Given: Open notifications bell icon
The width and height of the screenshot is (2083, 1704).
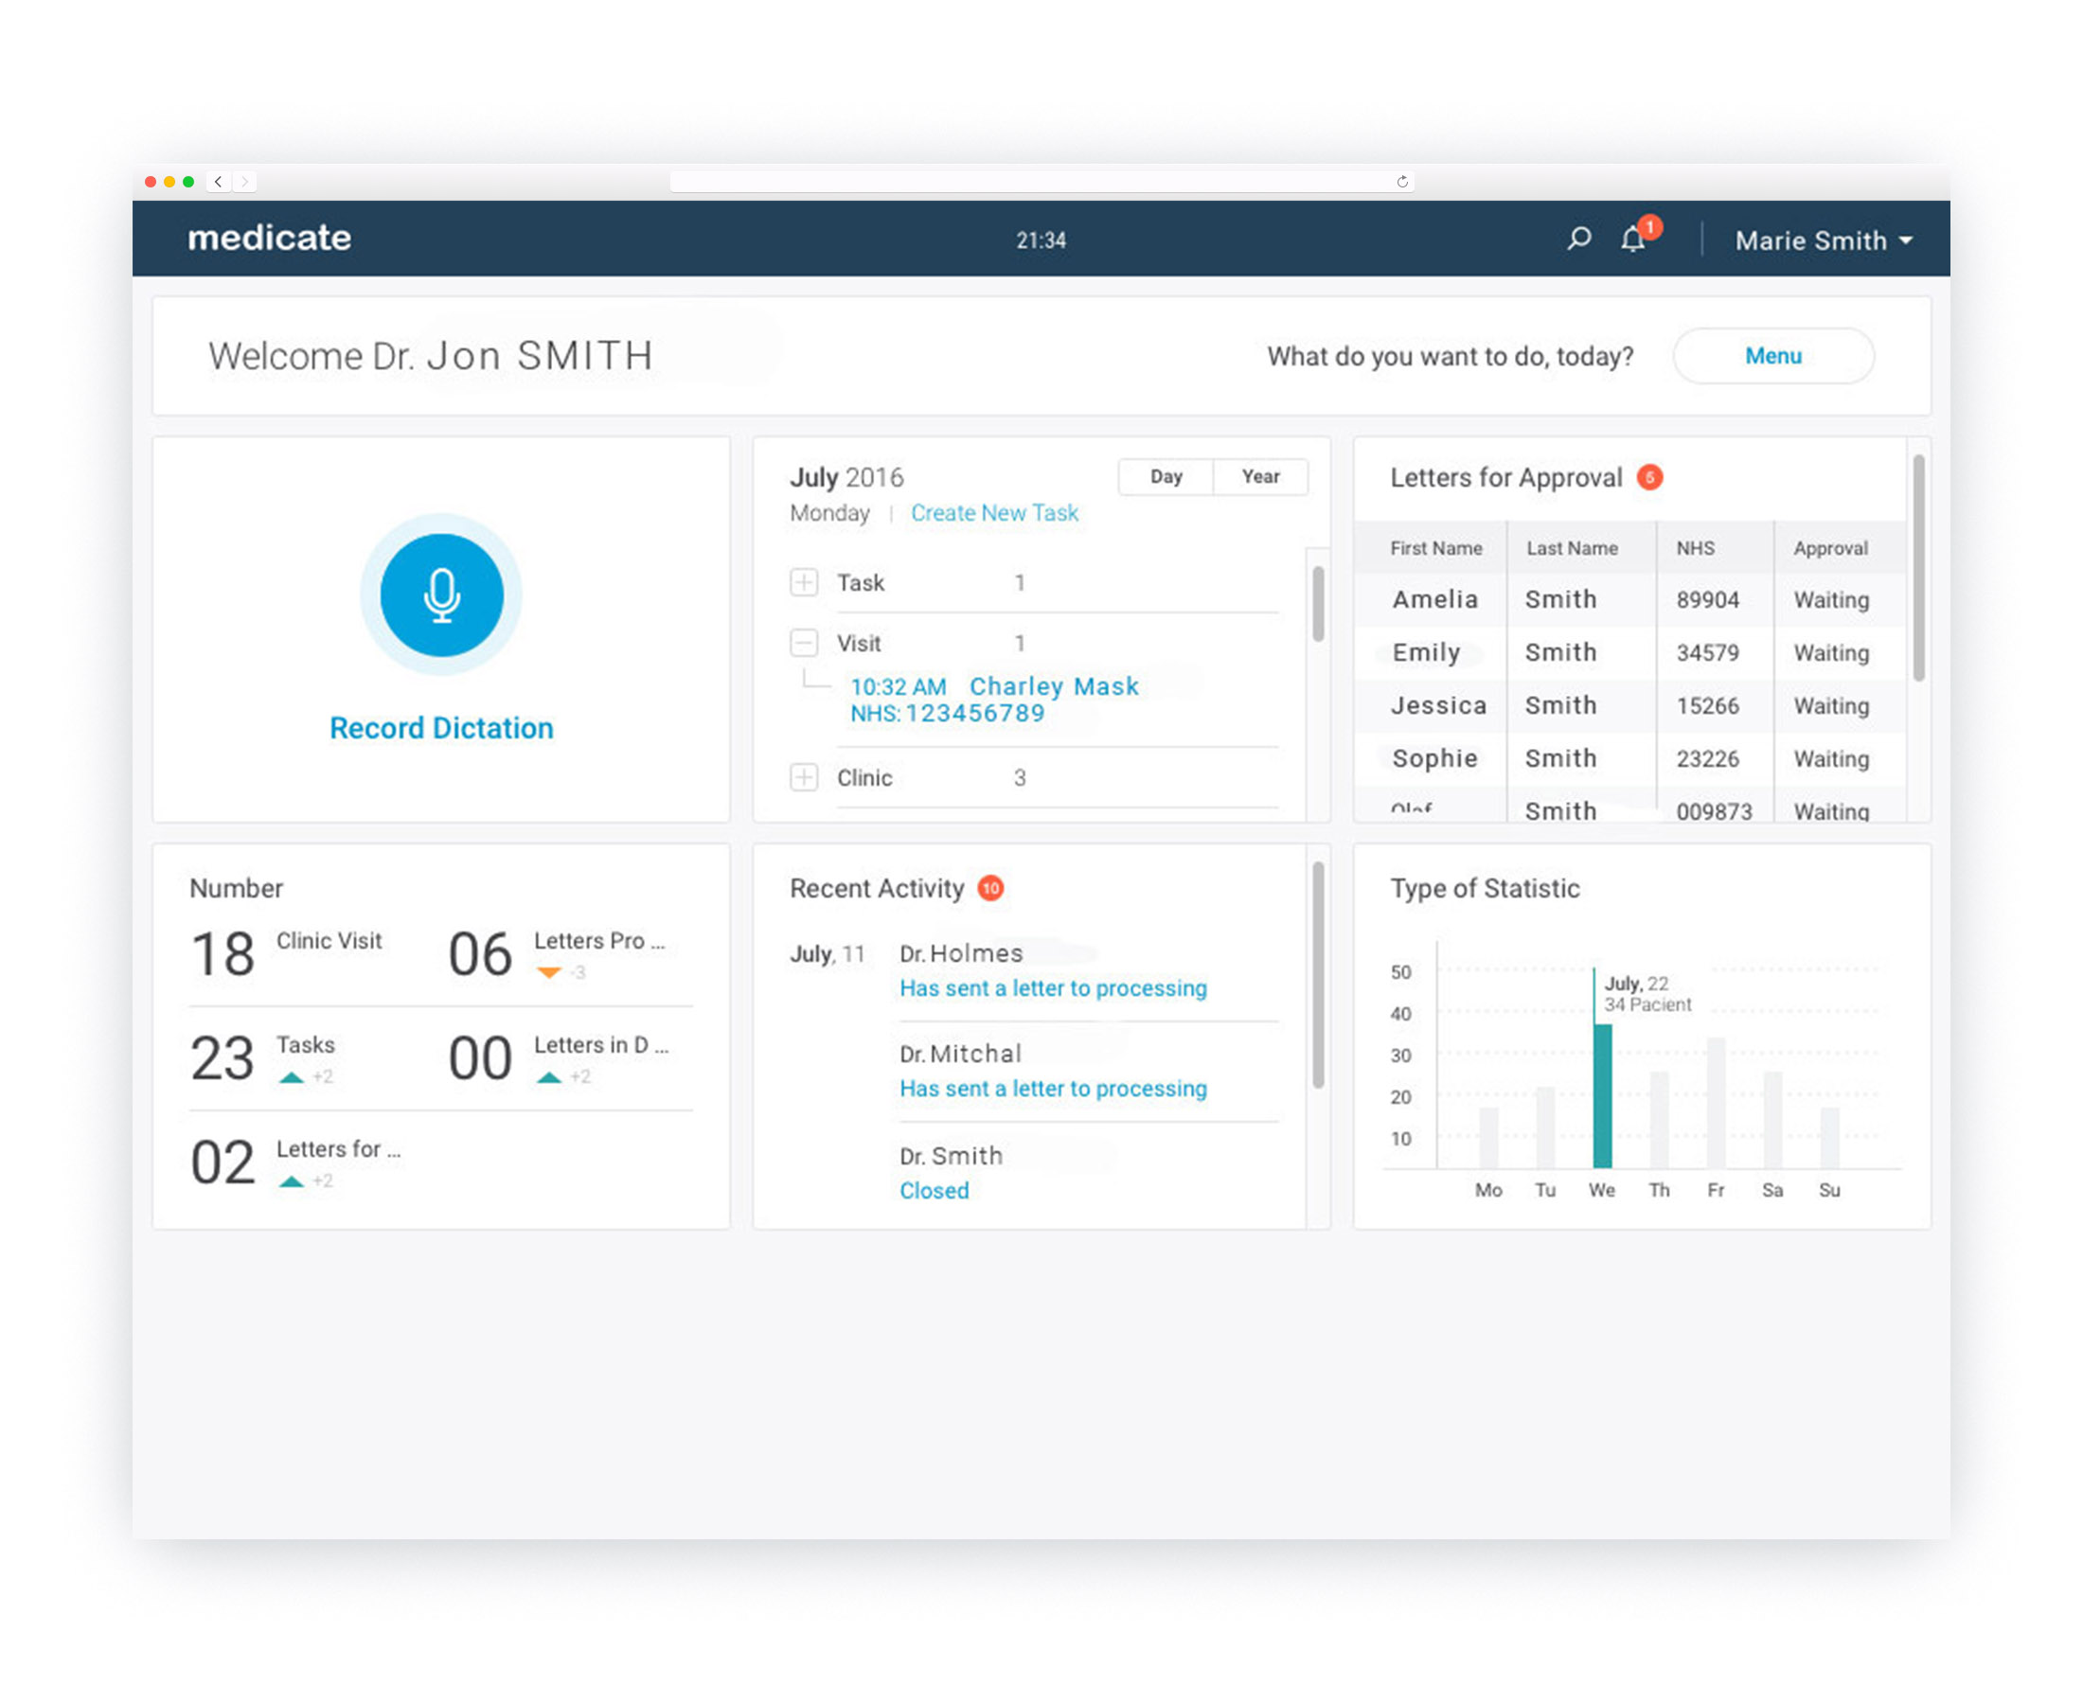Looking at the screenshot, I should 1632,240.
